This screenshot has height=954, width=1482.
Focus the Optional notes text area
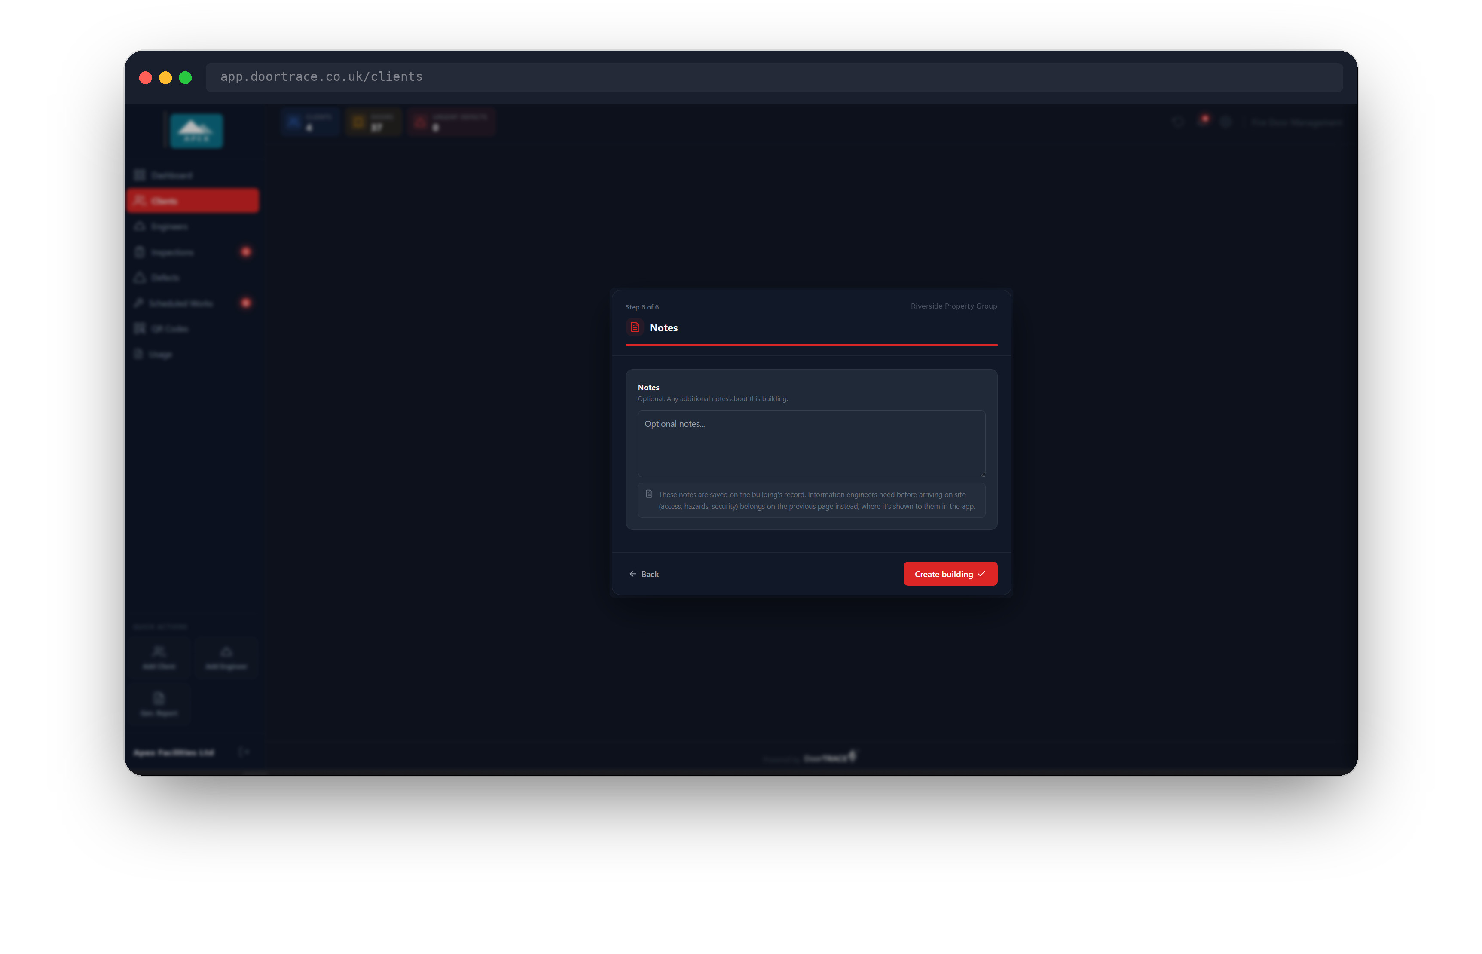(x=811, y=443)
